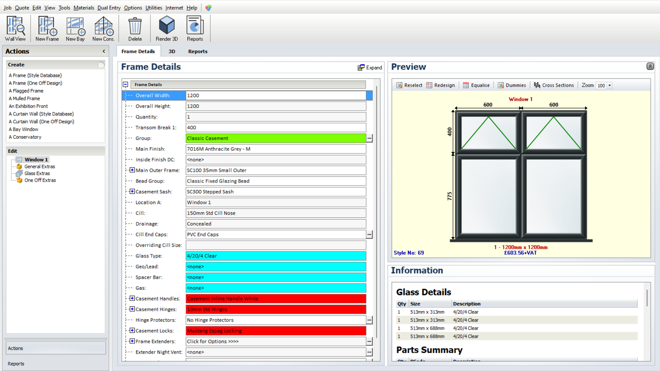
Task: Open Frame Extenders ellipsis button
Action: tap(369, 341)
